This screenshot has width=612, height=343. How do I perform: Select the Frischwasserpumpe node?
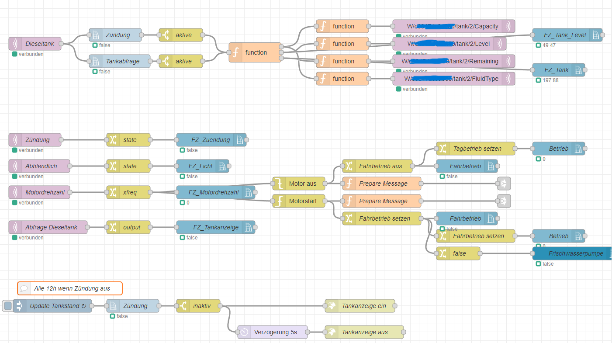572,253
